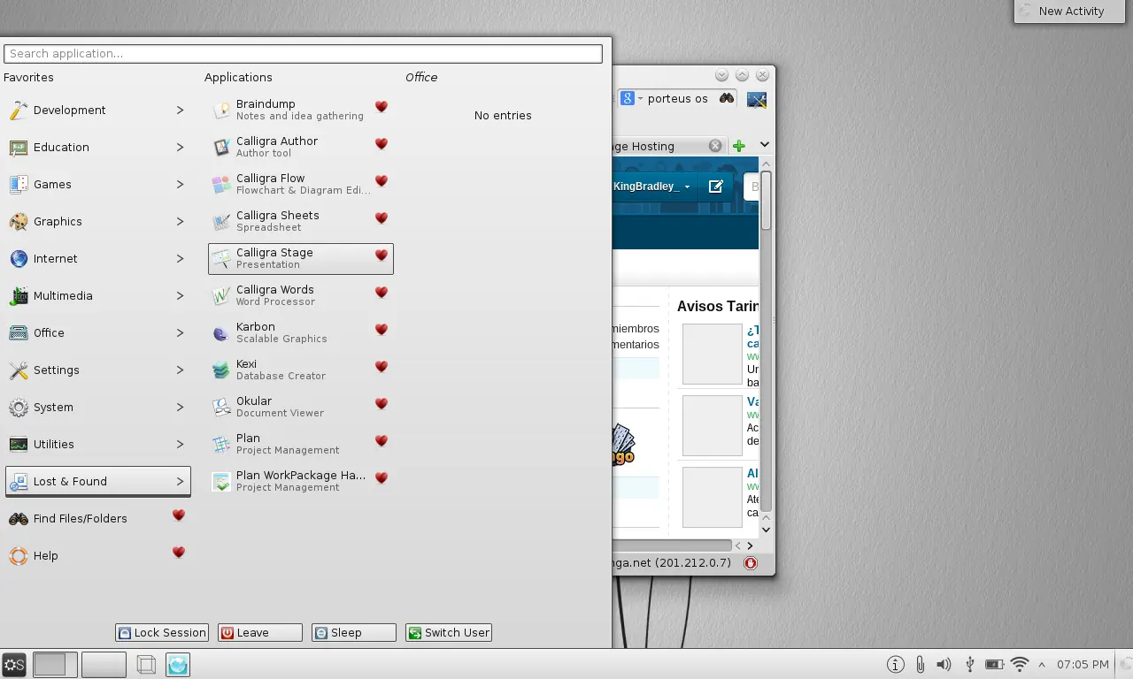Click the compose pencil icon beside KingBradley_
The image size is (1133, 679).
coord(716,187)
